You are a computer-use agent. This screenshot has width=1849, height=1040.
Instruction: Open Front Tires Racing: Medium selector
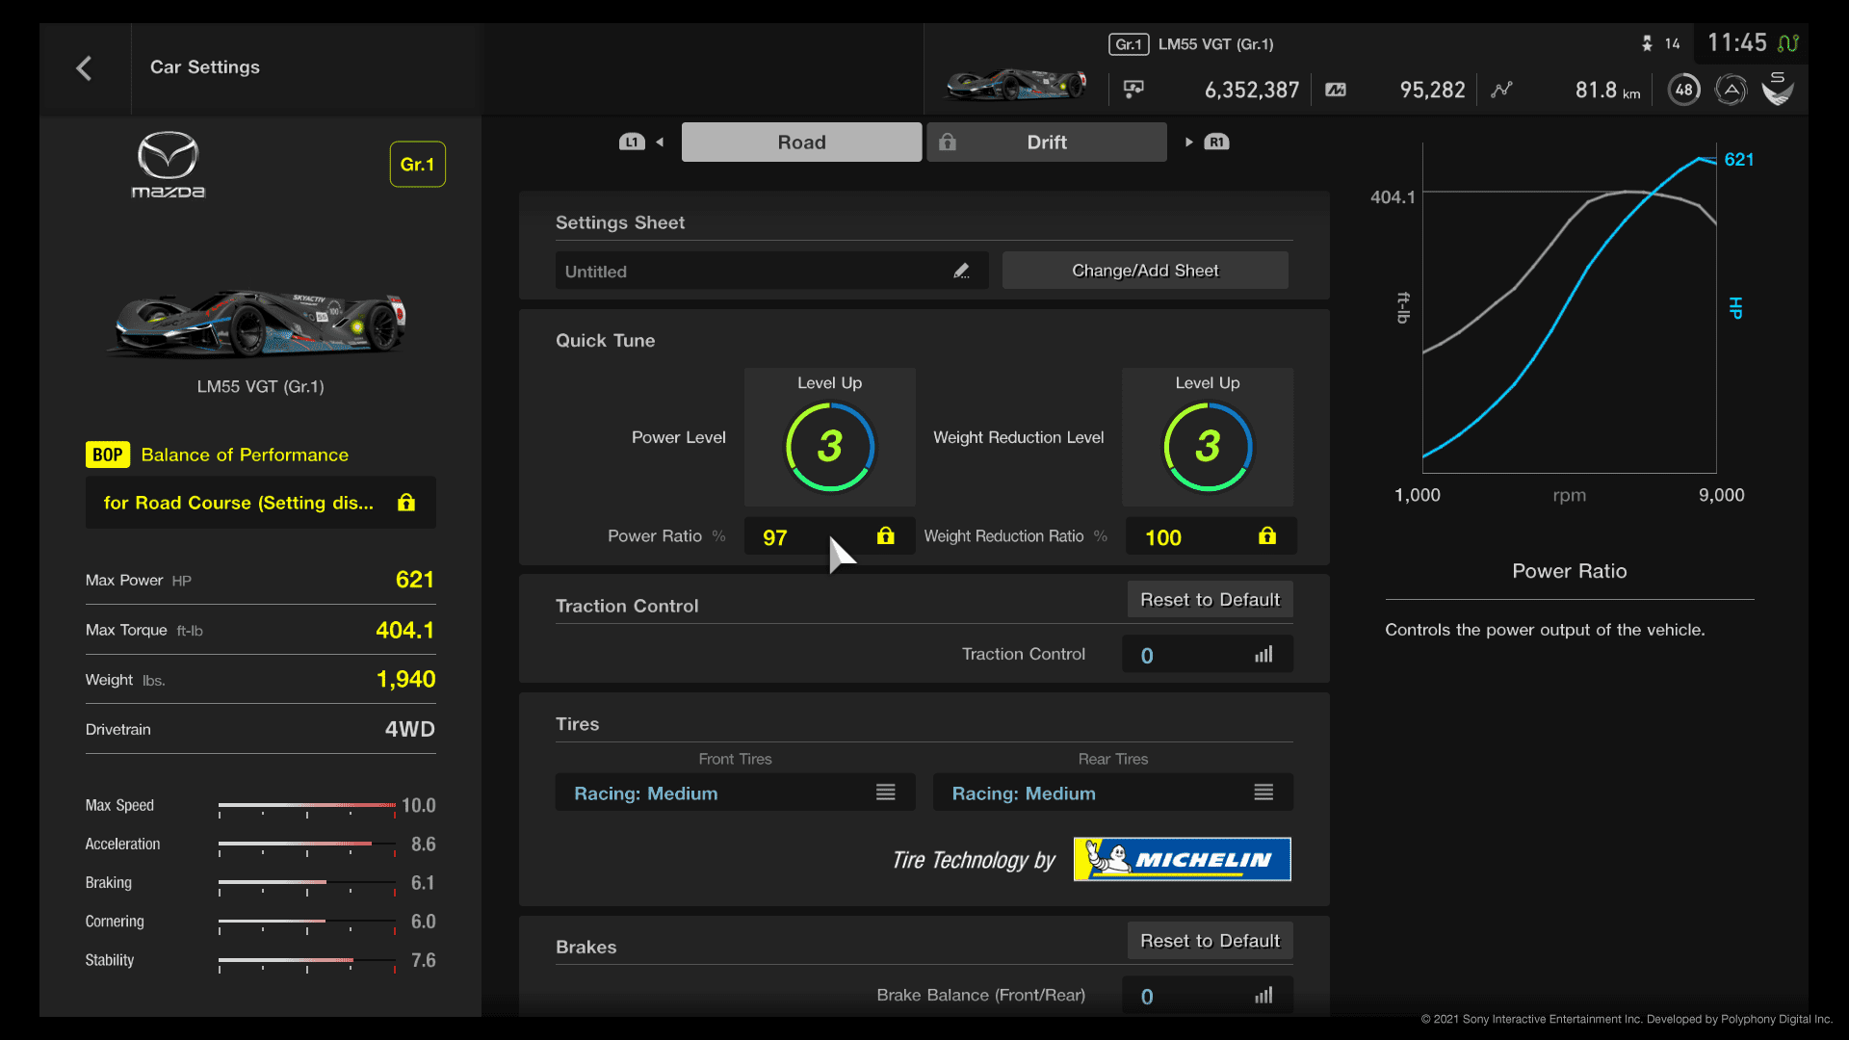736,793
